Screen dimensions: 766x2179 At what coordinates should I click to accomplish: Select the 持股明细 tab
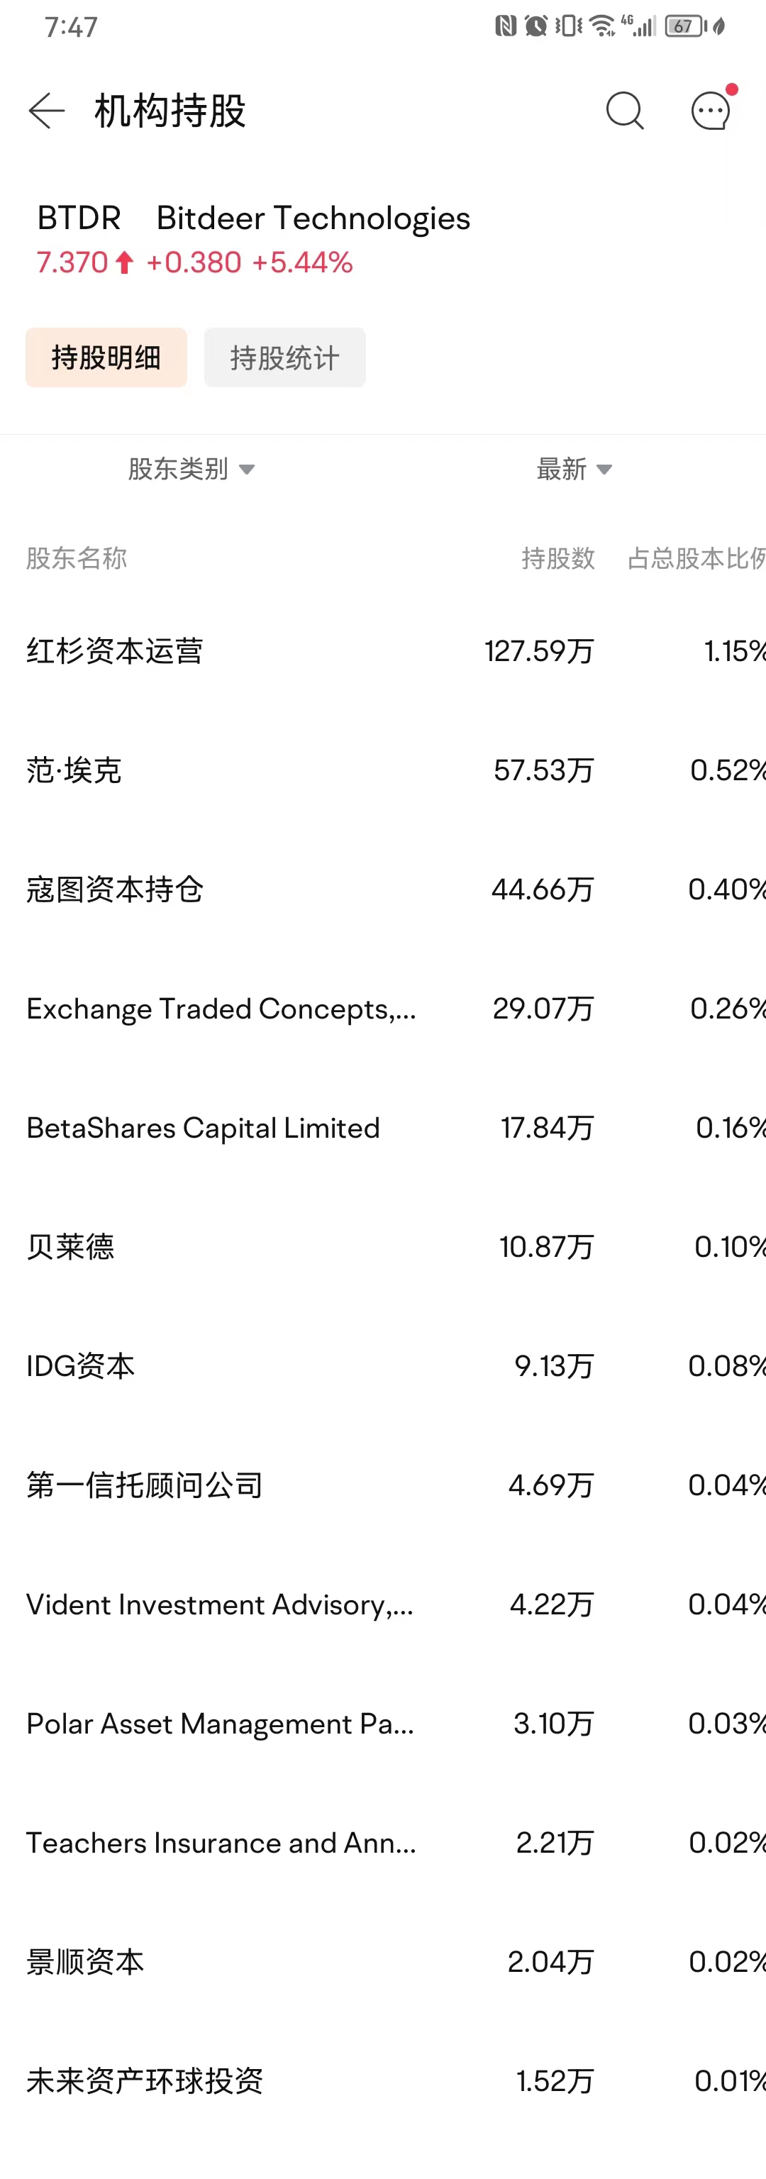pyautogui.click(x=106, y=357)
